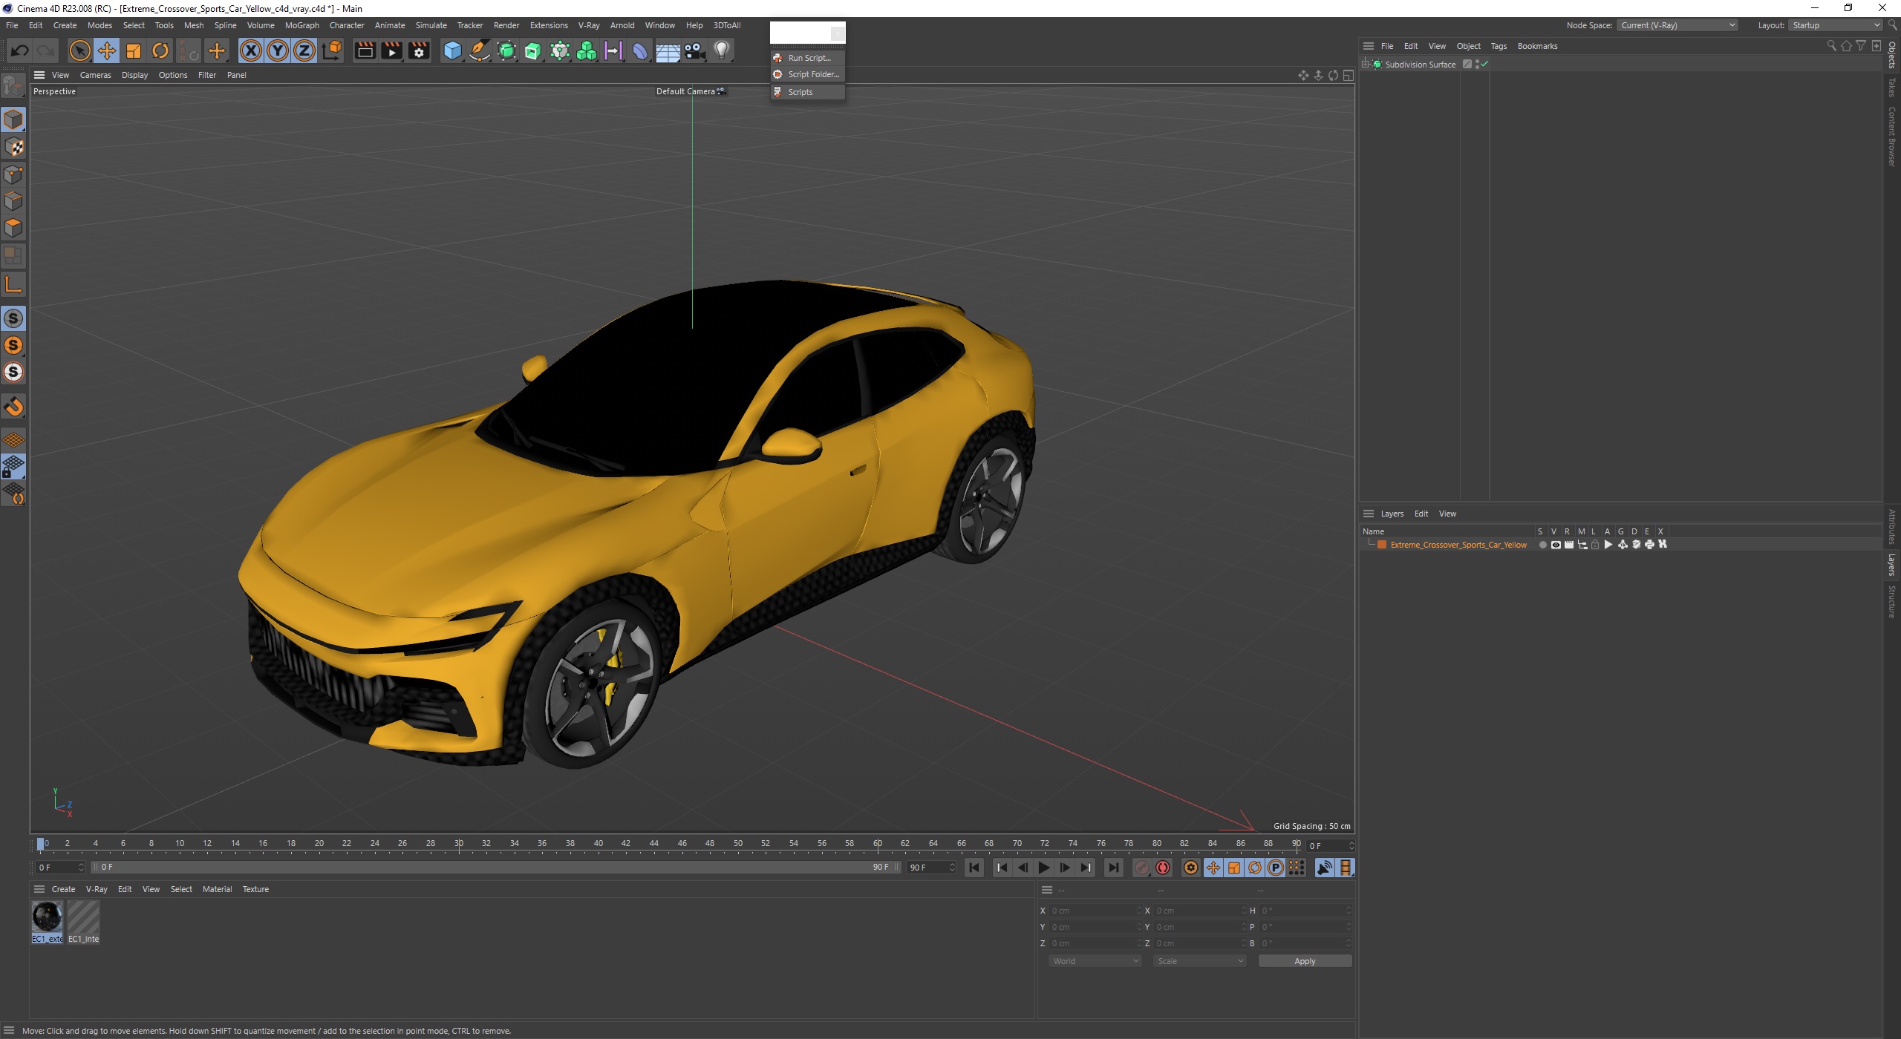Screen dimensions: 1901x1039
Task: Select the EC1_inte material thumbnail
Action: pos(83,922)
